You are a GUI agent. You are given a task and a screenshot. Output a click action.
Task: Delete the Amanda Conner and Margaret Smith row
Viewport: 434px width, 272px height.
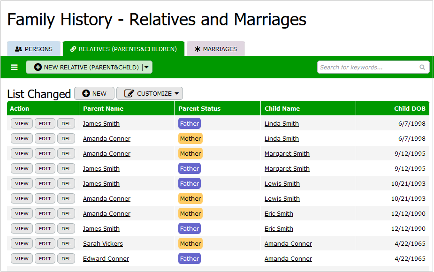tap(66, 153)
